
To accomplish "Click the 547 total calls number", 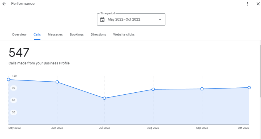I will click(19, 52).
